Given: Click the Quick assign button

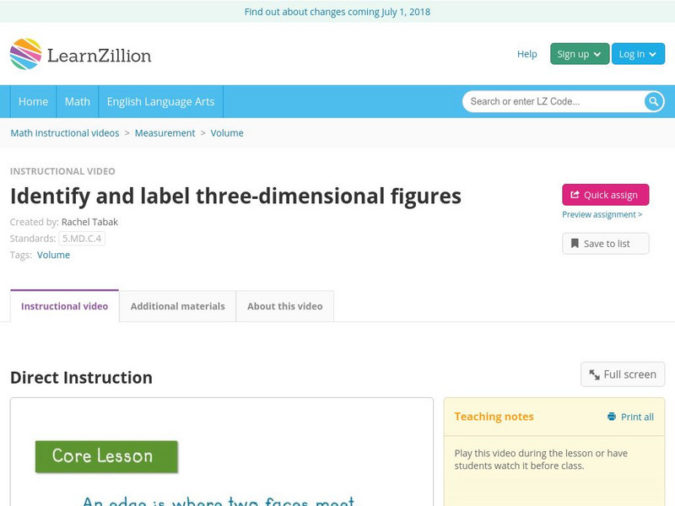Looking at the screenshot, I should pos(605,194).
